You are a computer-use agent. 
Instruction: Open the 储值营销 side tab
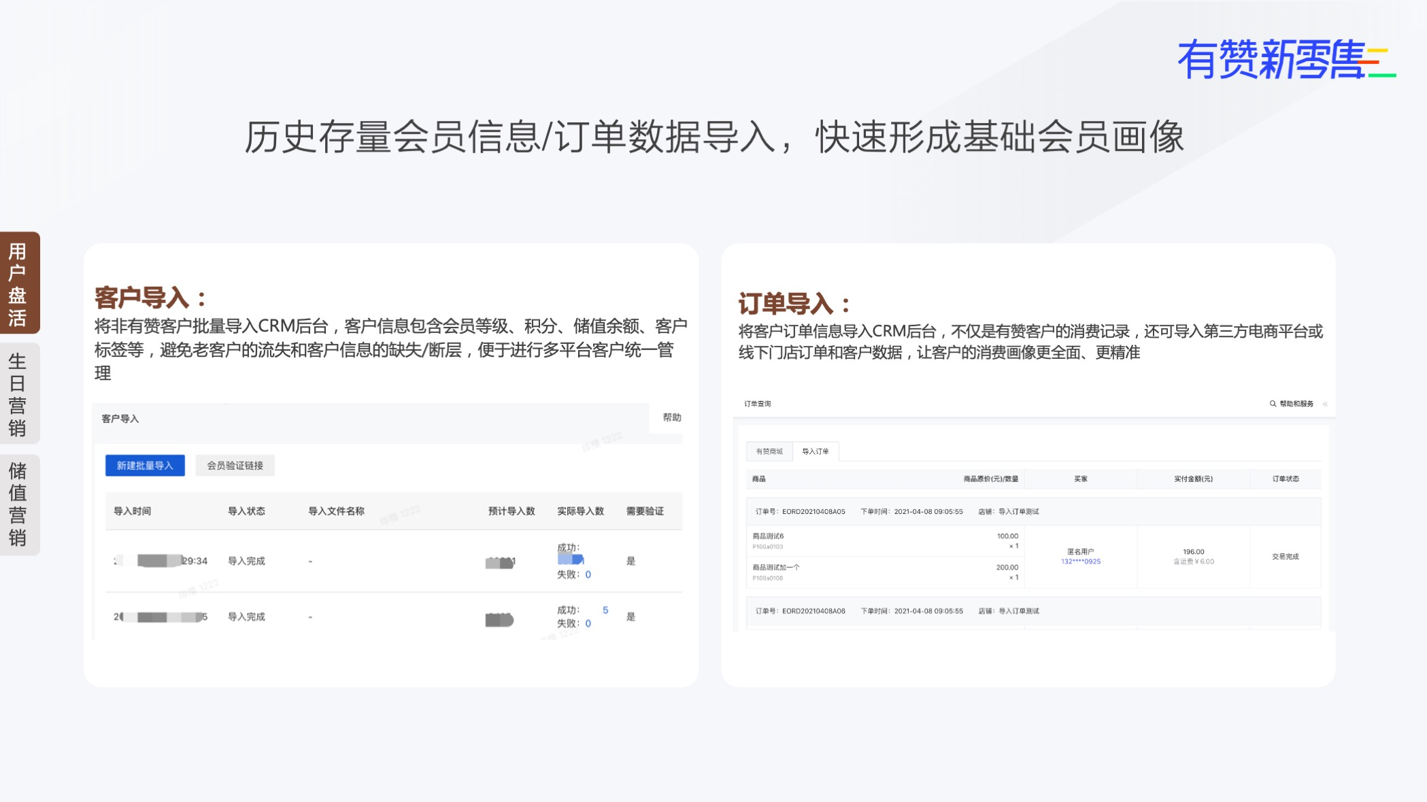pos(19,504)
